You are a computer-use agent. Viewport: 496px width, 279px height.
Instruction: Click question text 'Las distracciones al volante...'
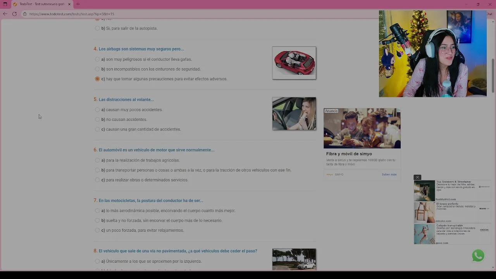click(x=126, y=100)
